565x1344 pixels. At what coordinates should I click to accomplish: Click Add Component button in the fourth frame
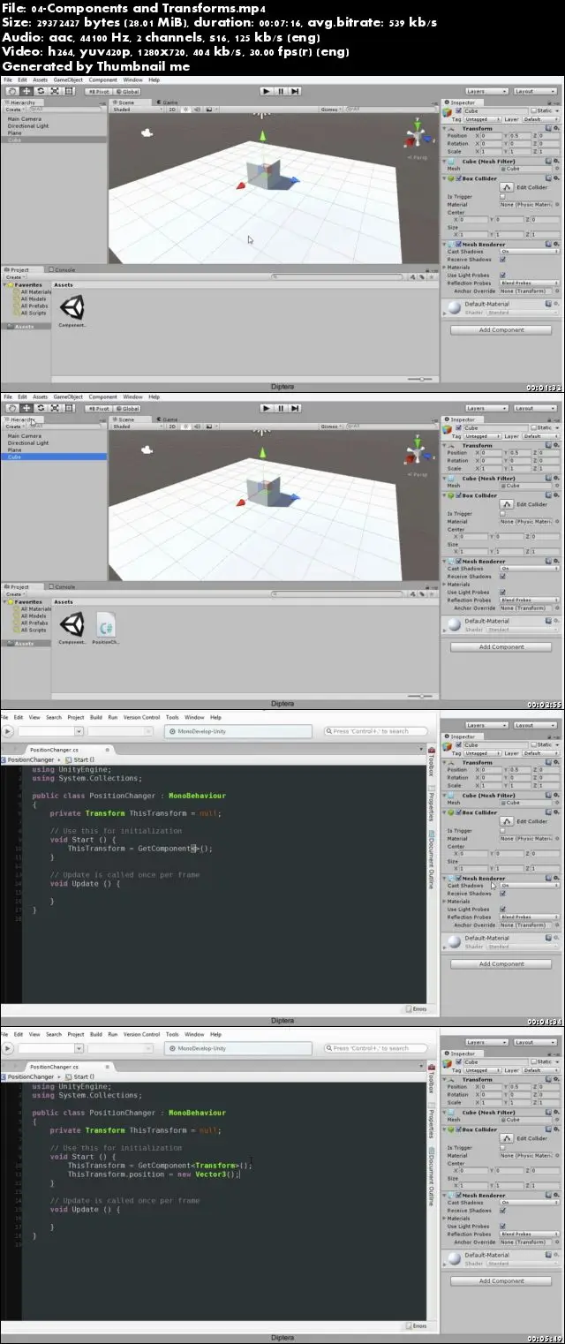click(501, 1281)
